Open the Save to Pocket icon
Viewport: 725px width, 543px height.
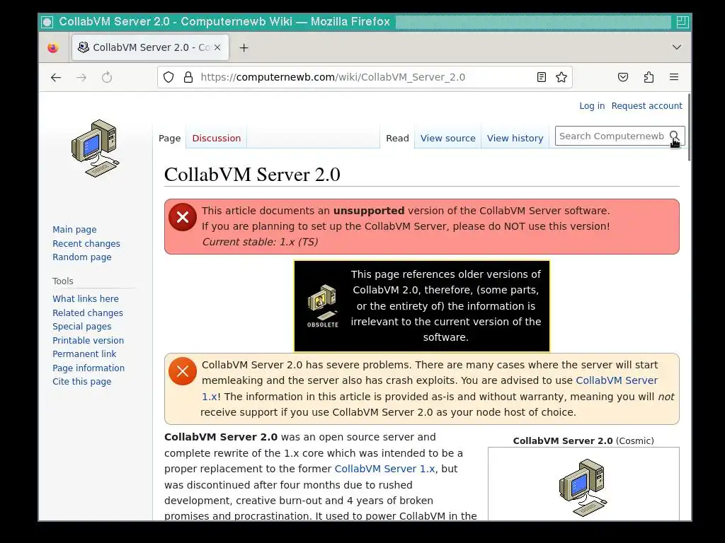click(x=623, y=77)
